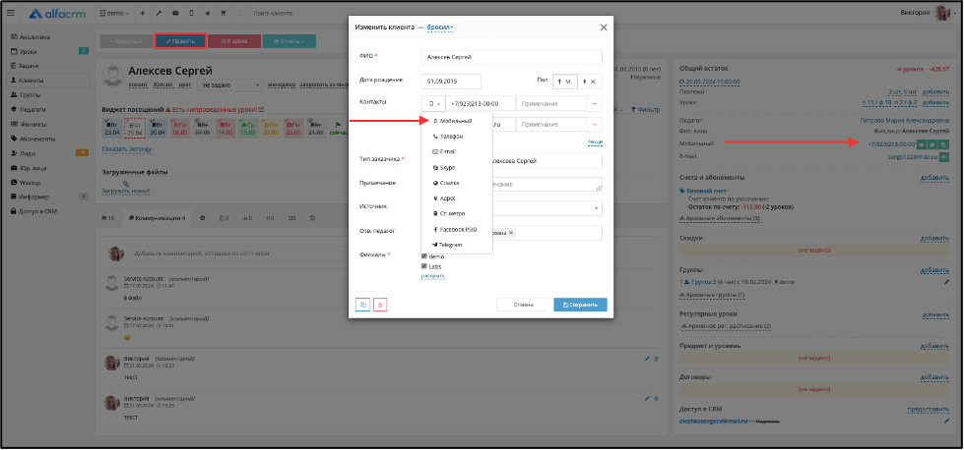This screenshot has height=450, width=964.
Task: Select male gender М. toggle
Action: click(565, 81)
